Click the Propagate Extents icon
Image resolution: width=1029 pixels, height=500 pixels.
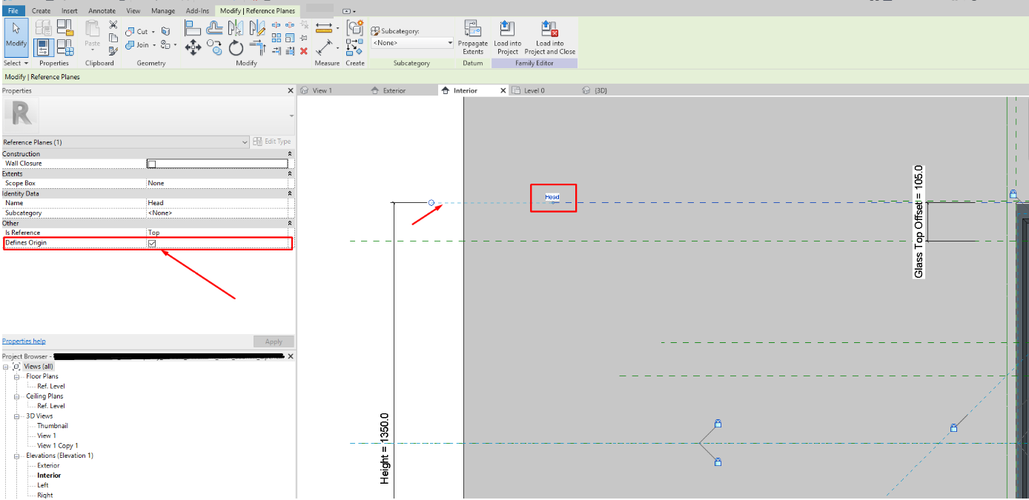click(473, 30)
